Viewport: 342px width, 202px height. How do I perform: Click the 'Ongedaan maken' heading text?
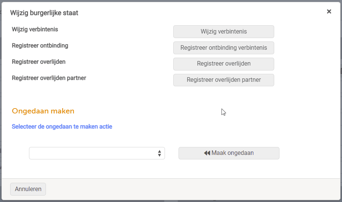43,111
